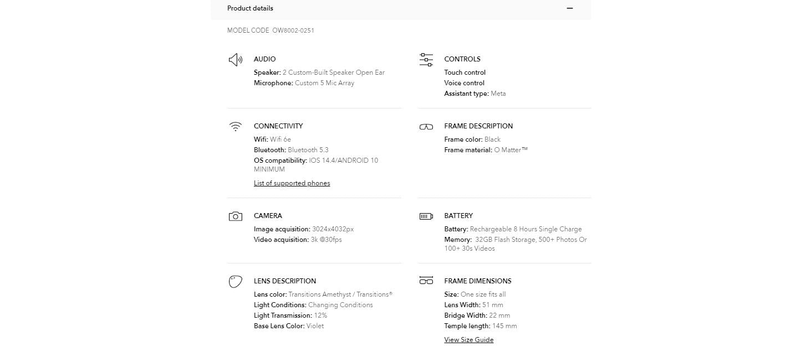Click the Frame Description glasses icon
806x352 pixels.
[426, 127]
